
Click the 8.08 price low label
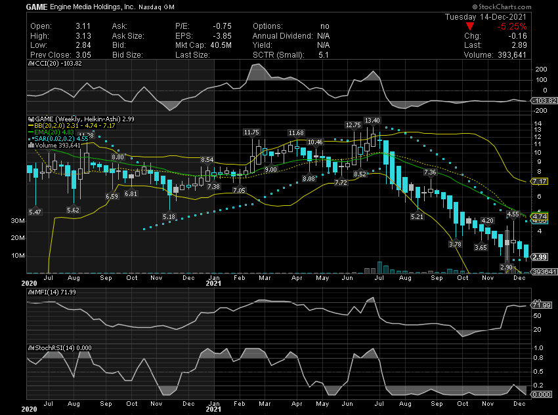point(309,179)
